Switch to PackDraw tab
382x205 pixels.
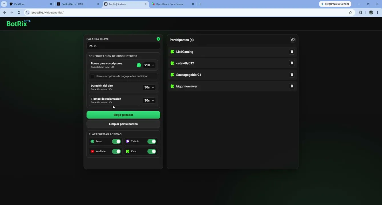click(31, 4)
